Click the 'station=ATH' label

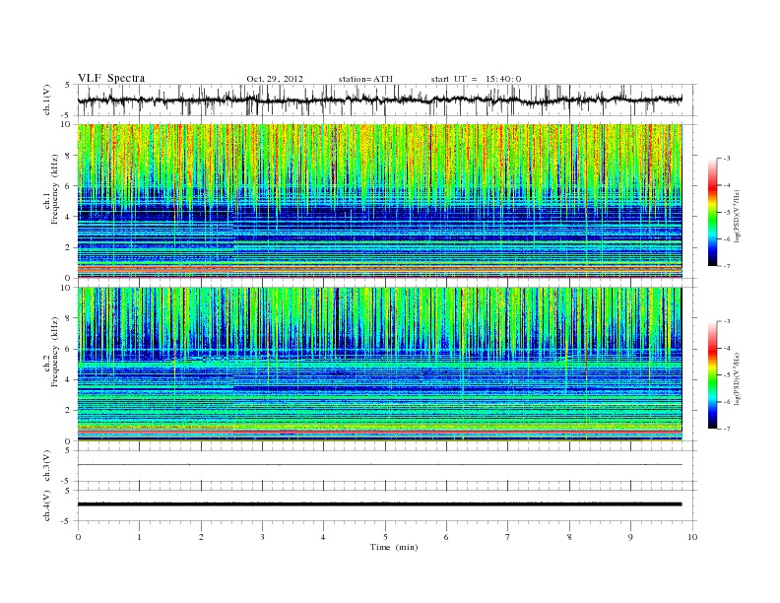365,79
